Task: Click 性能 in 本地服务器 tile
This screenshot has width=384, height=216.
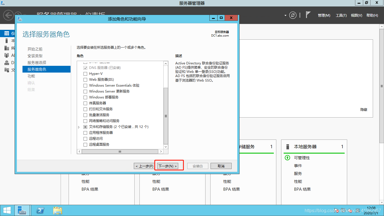Action: click(298, 182)
